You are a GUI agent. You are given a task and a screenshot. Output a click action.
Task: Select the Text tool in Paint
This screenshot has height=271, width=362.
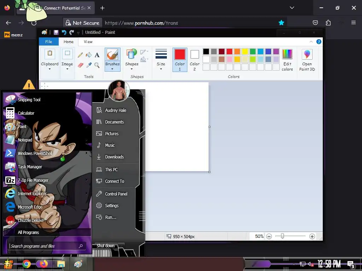97,55
